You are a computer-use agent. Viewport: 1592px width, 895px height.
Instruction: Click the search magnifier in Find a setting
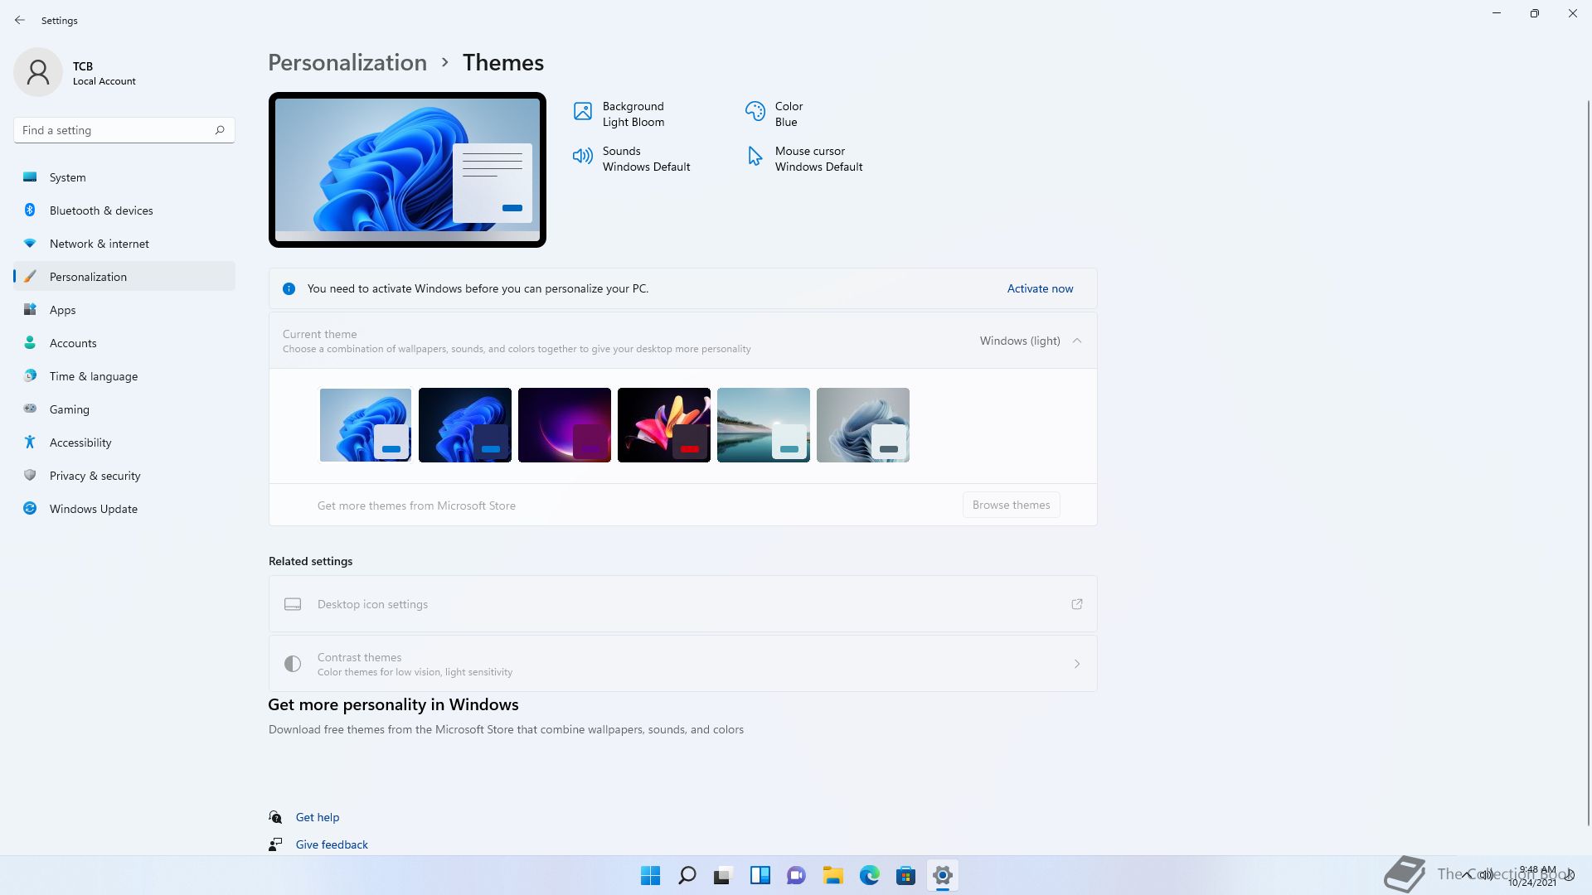(x=220, y=130)
